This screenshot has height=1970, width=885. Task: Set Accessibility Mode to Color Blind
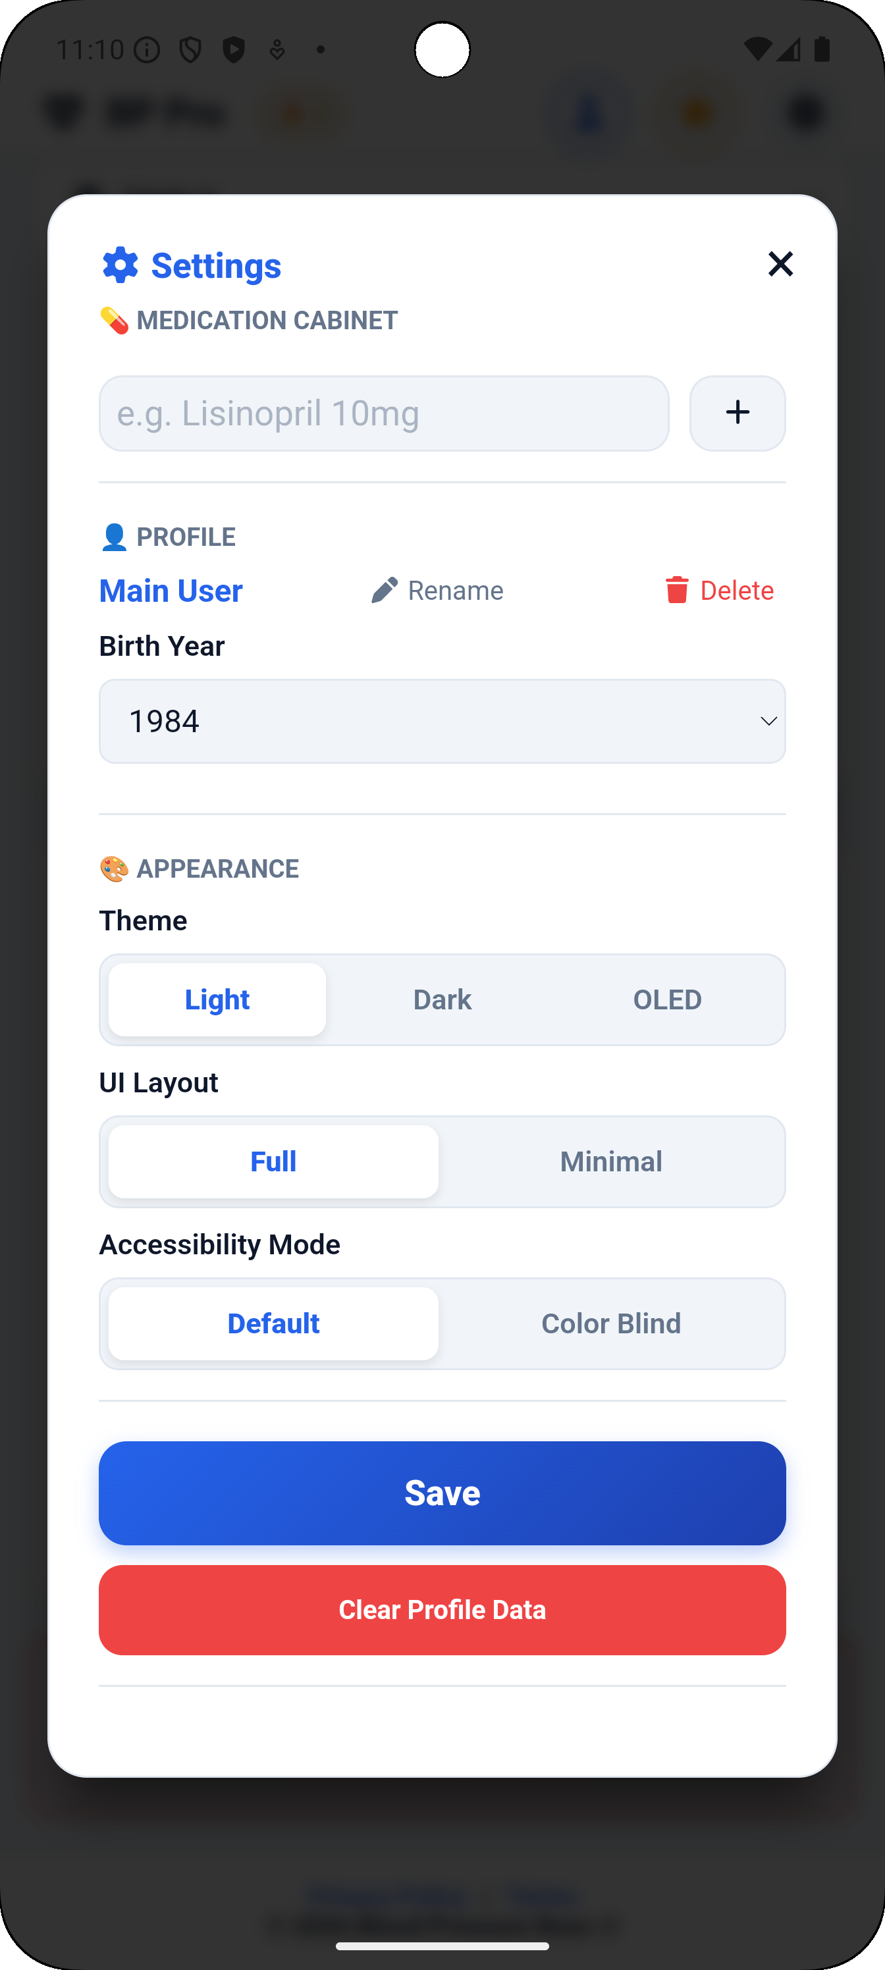tap(610, 1323)
